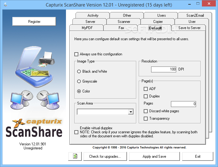
Task: Click the Unregistered status text below the version
Action: [33, 148]
